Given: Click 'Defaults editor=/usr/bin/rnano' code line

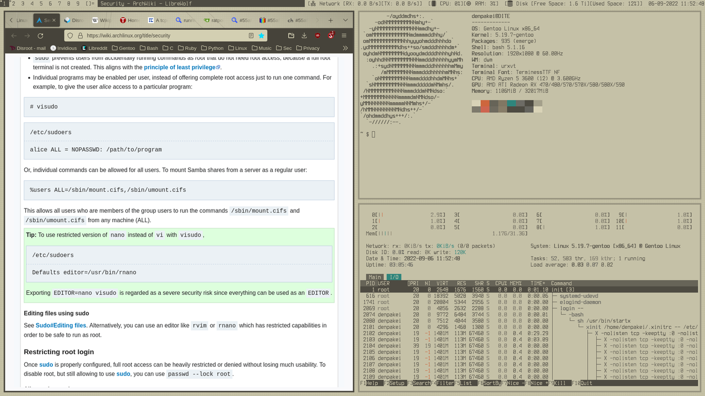Looking at the screenshot, I should (84, 272).
